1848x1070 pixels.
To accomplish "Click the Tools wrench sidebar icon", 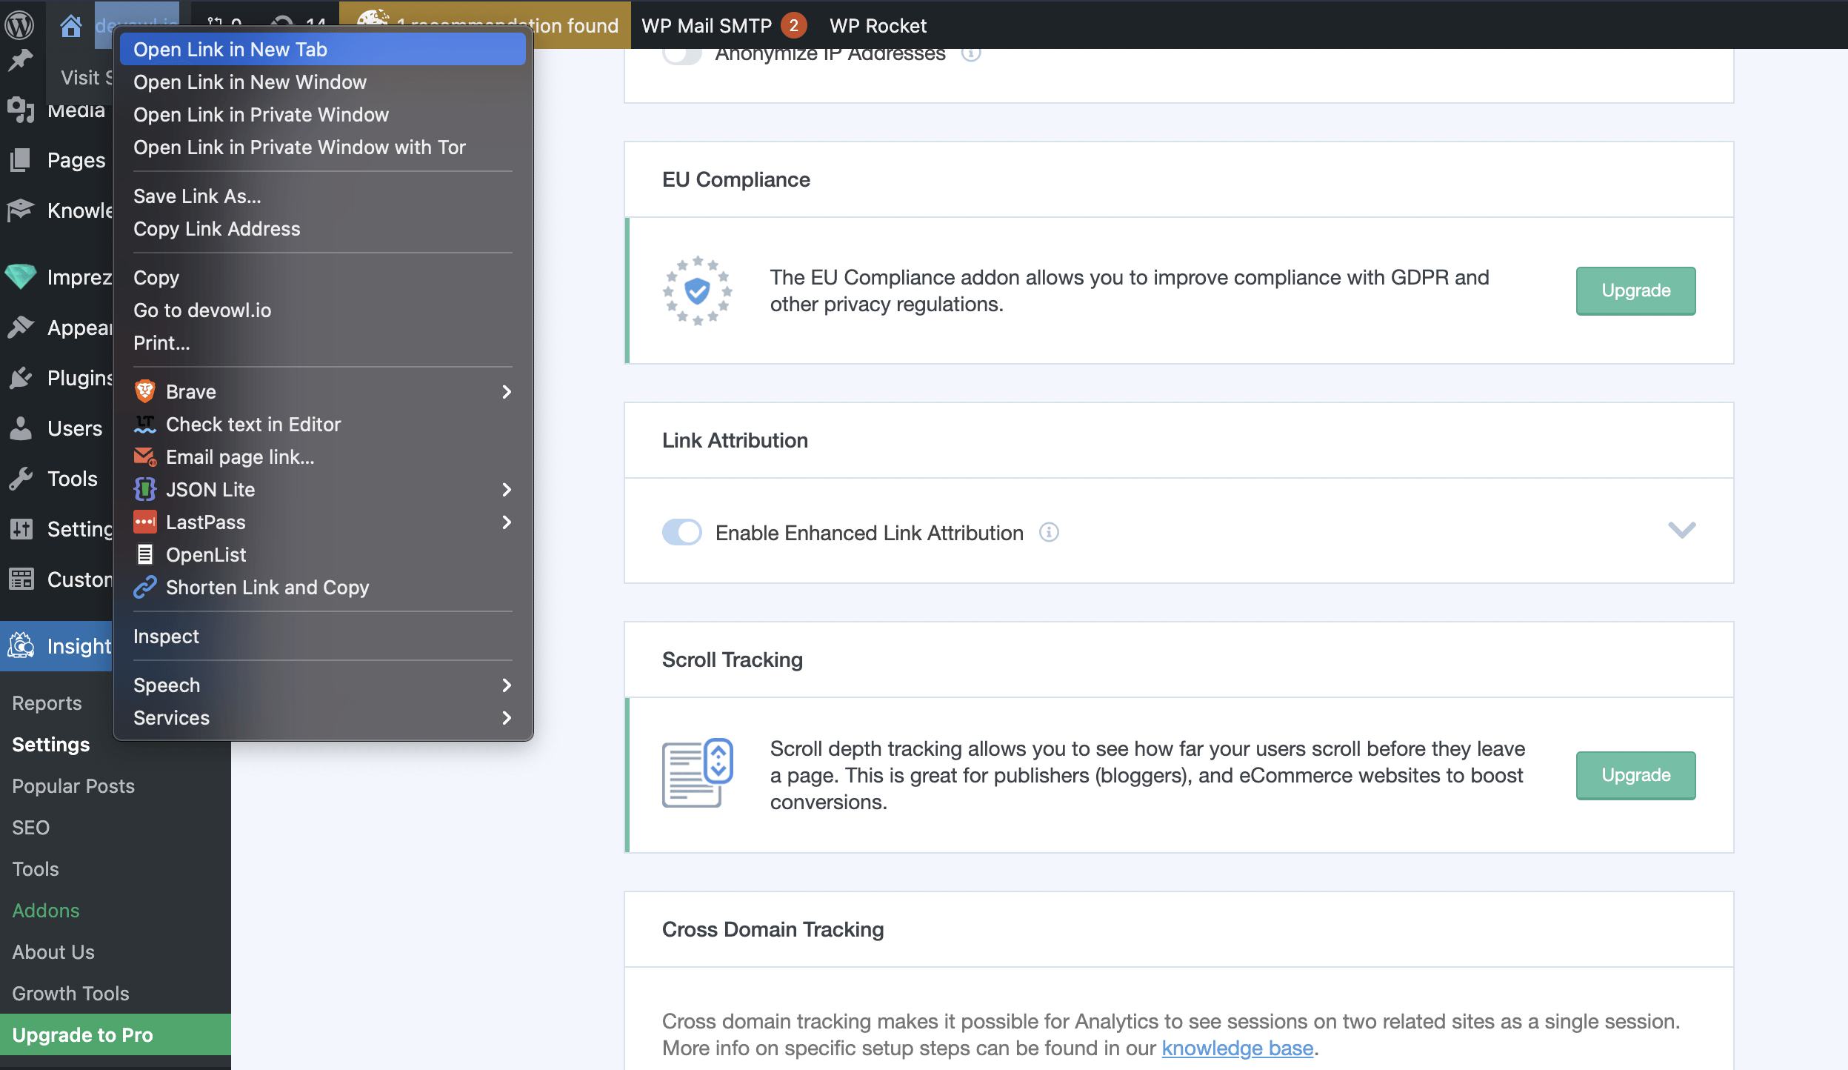I will coord(21,479).
